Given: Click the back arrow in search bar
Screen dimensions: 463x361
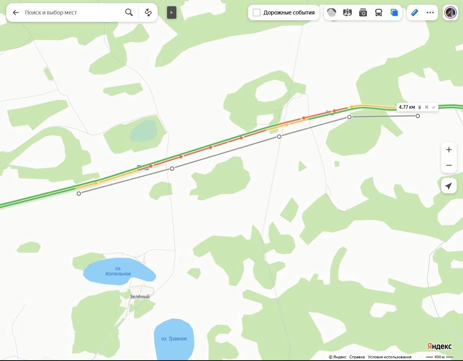Looking at the screenshot, I should pyautogui.click(x=16, y=13).
